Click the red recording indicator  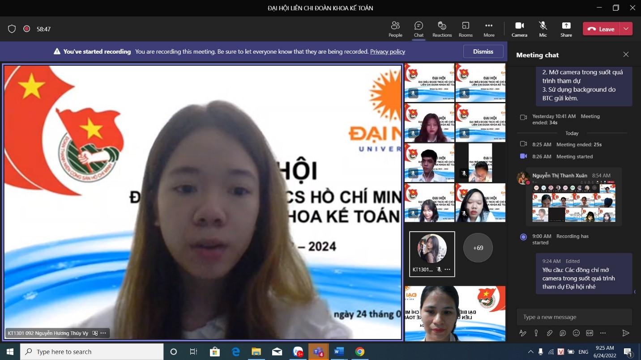click(x=26, y=29)
